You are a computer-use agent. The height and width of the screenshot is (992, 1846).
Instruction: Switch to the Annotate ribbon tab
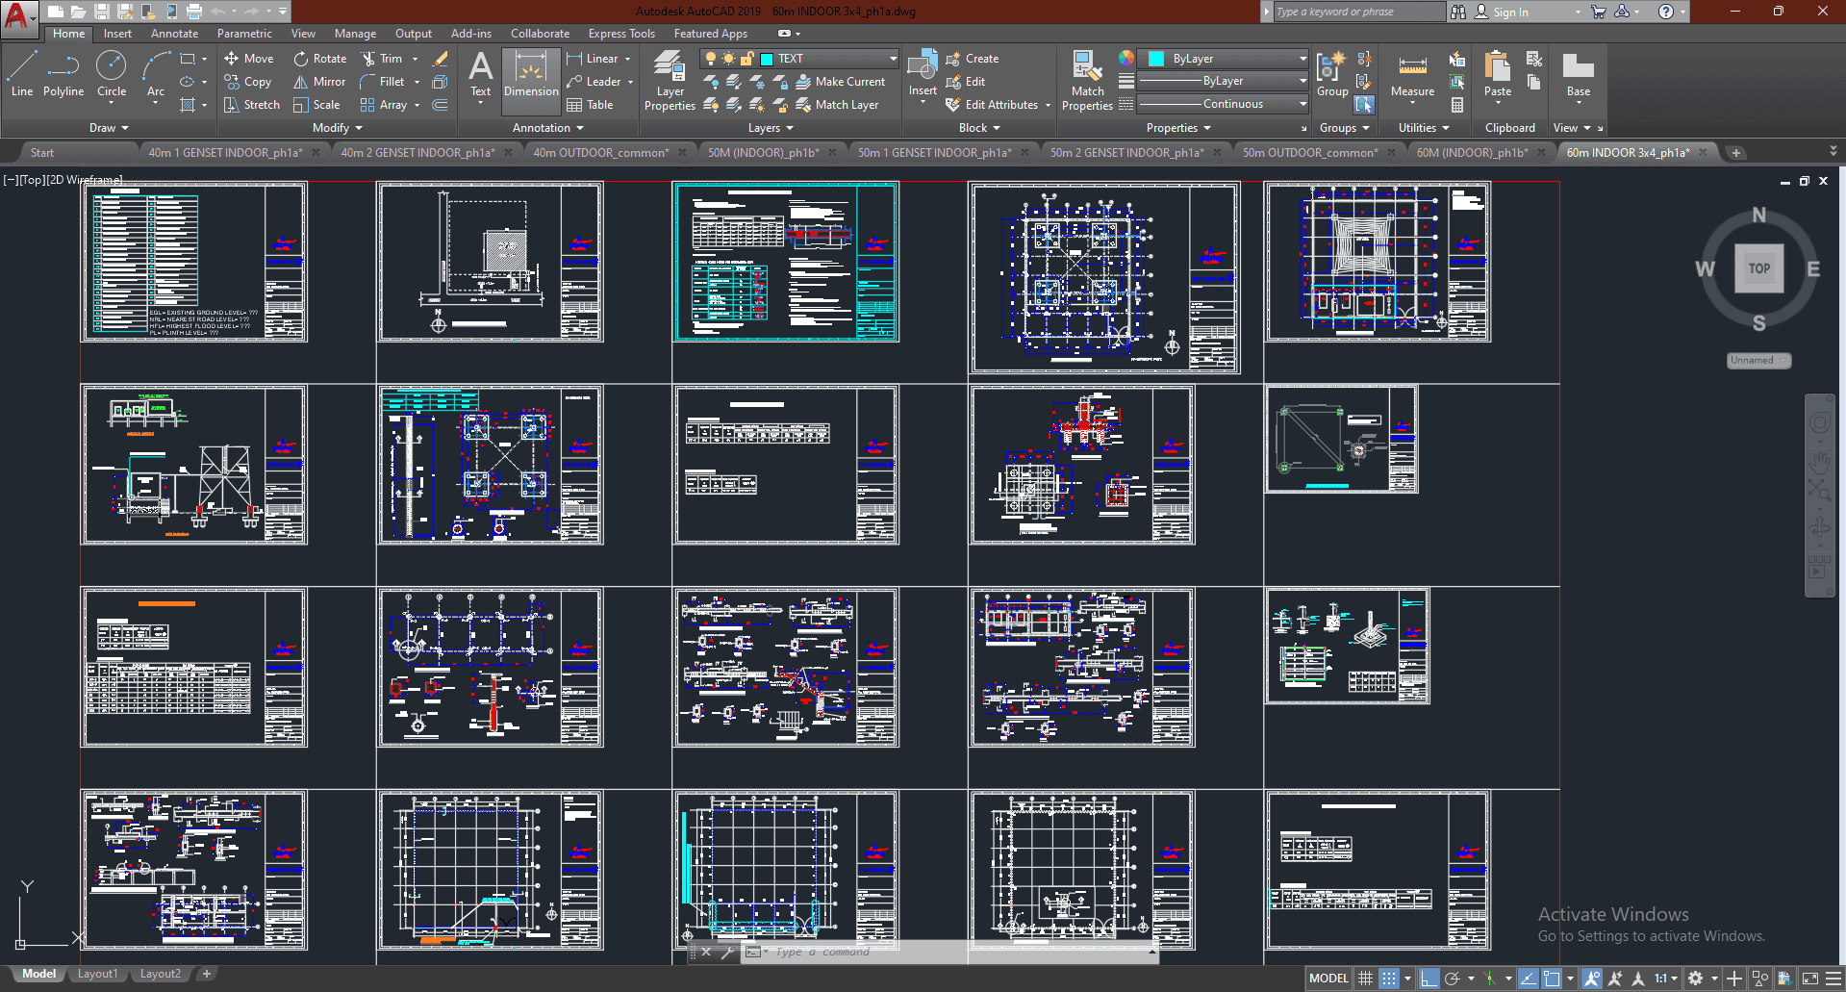point(174,34)
